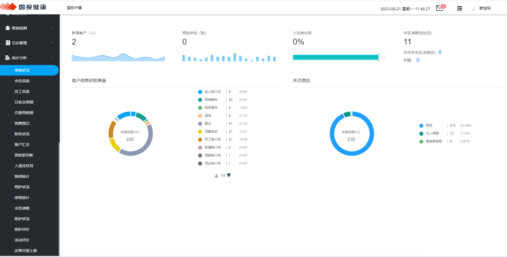Click the 外地 count badge 0
This screenshot has width=507, height=257.
click(418, 60)
